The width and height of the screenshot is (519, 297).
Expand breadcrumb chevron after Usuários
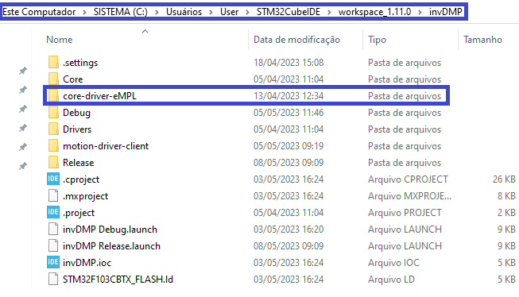(211, 12)
